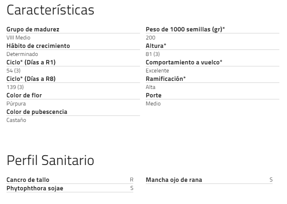Select the Phytophthora sojae row

(x=70, y=188)
